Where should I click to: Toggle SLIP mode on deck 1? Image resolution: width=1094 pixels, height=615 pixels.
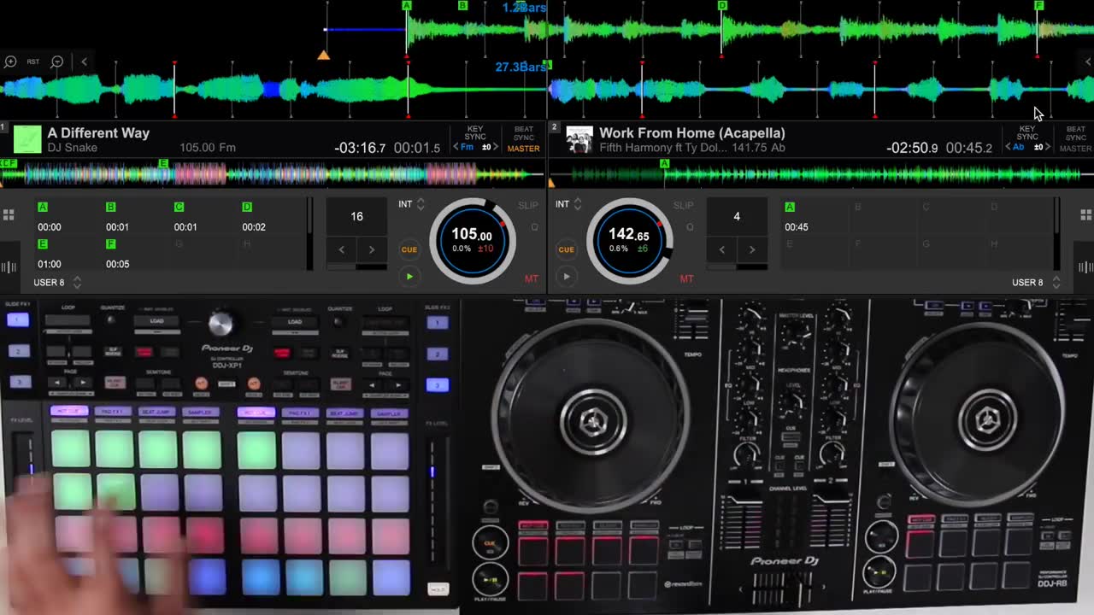click(528, 206)
